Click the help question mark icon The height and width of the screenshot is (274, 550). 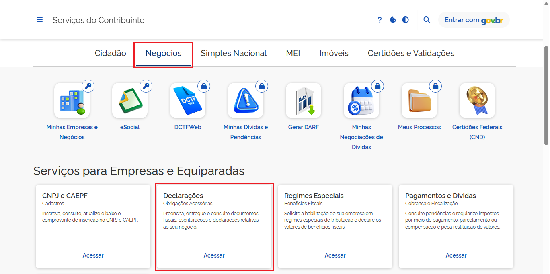(380, 20)
